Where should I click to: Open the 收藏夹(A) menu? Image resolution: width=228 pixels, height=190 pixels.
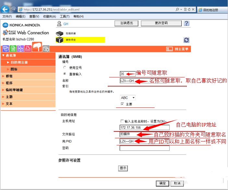point(50,17)
